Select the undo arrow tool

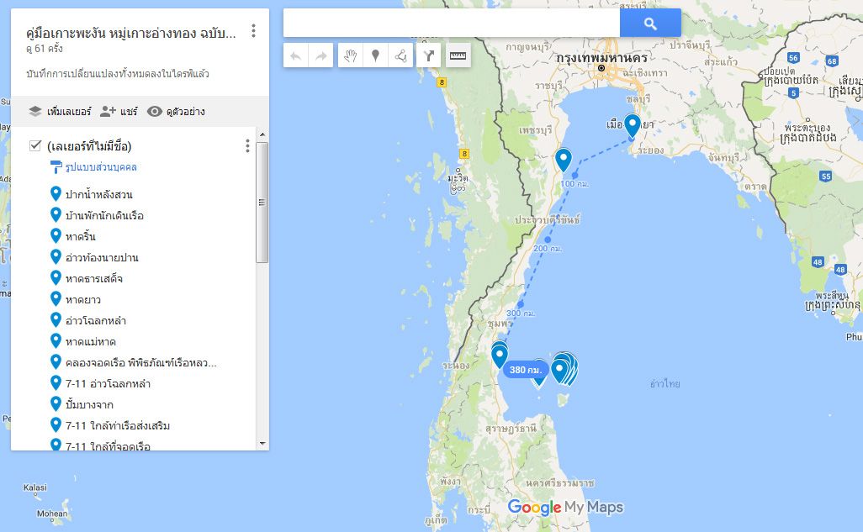(x=295, y=55)
